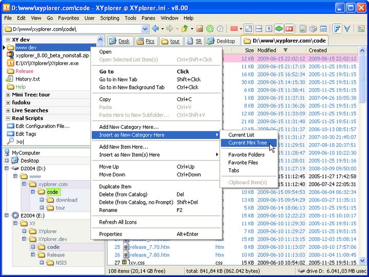Viewport: 369px width, 277px height.
Task: Expand the fudoku catalog category
Action: tap(8, 103)
